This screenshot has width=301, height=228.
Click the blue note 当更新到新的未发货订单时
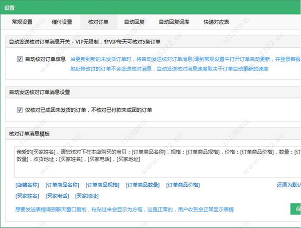tap(186, 59)
